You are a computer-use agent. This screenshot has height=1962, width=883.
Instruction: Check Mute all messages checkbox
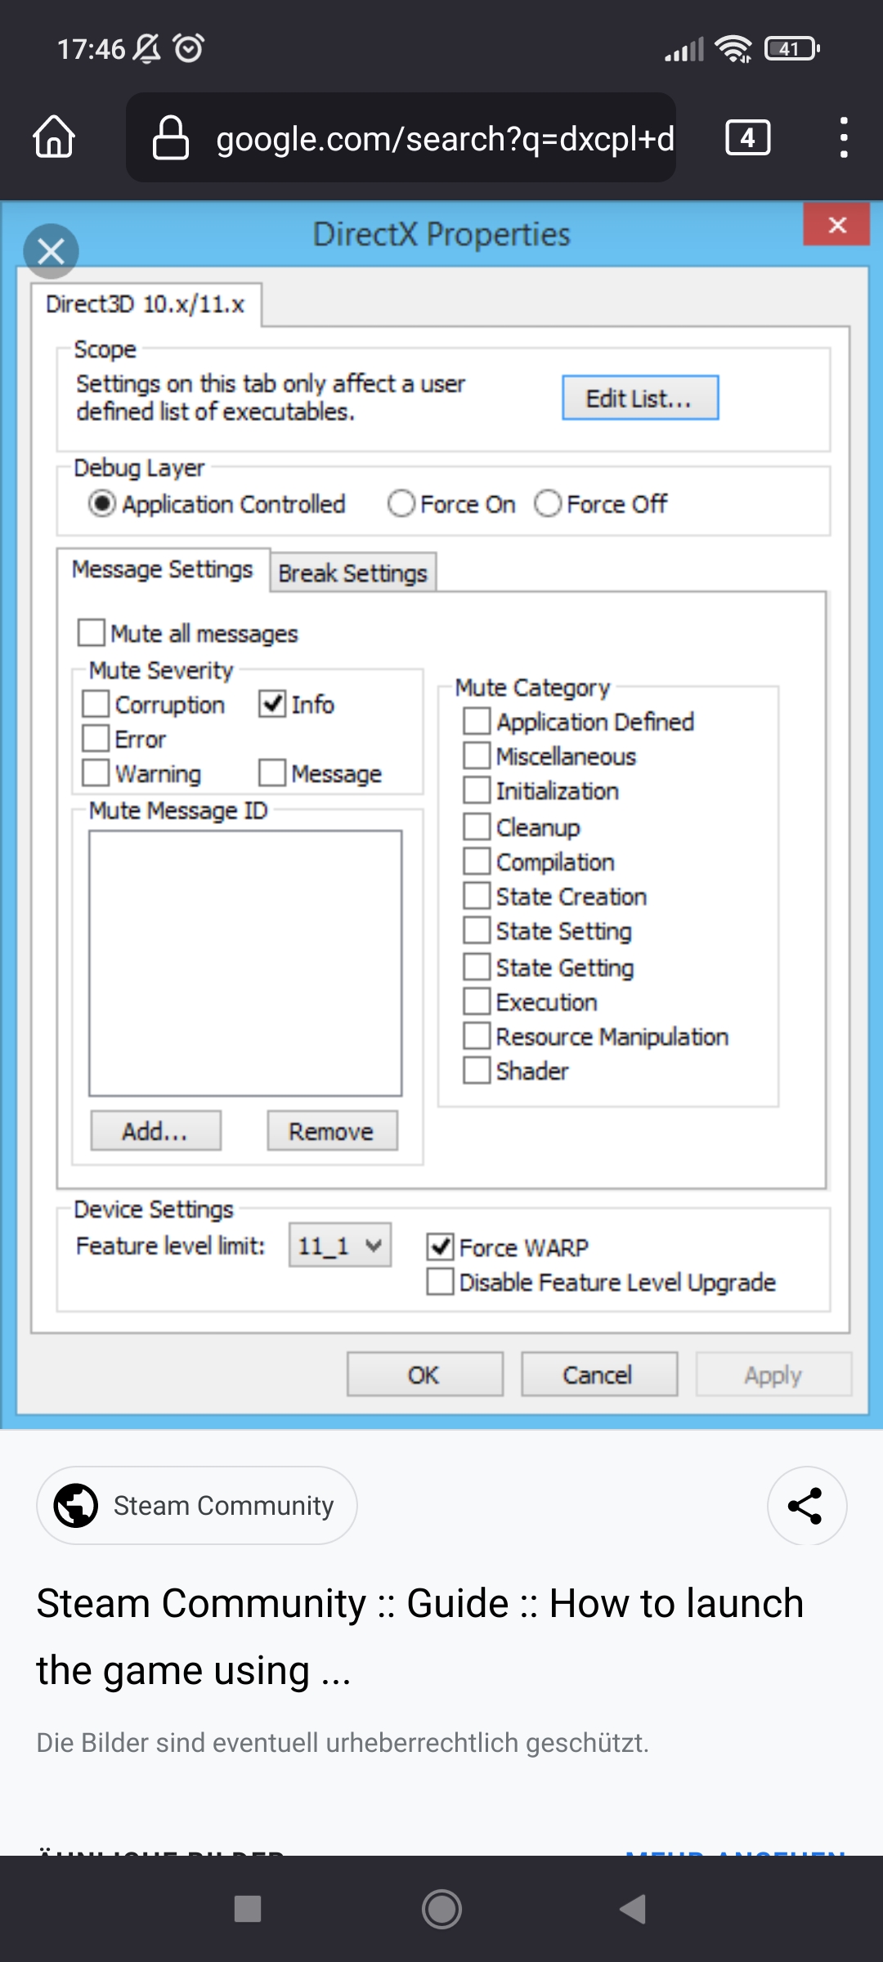(92, 633)
